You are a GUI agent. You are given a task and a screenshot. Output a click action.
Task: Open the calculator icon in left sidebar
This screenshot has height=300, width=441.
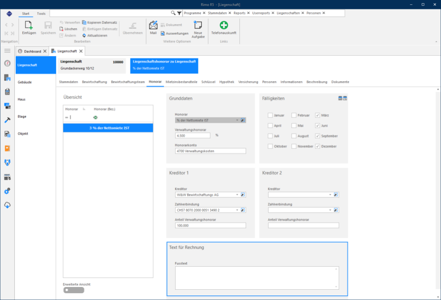7,91
